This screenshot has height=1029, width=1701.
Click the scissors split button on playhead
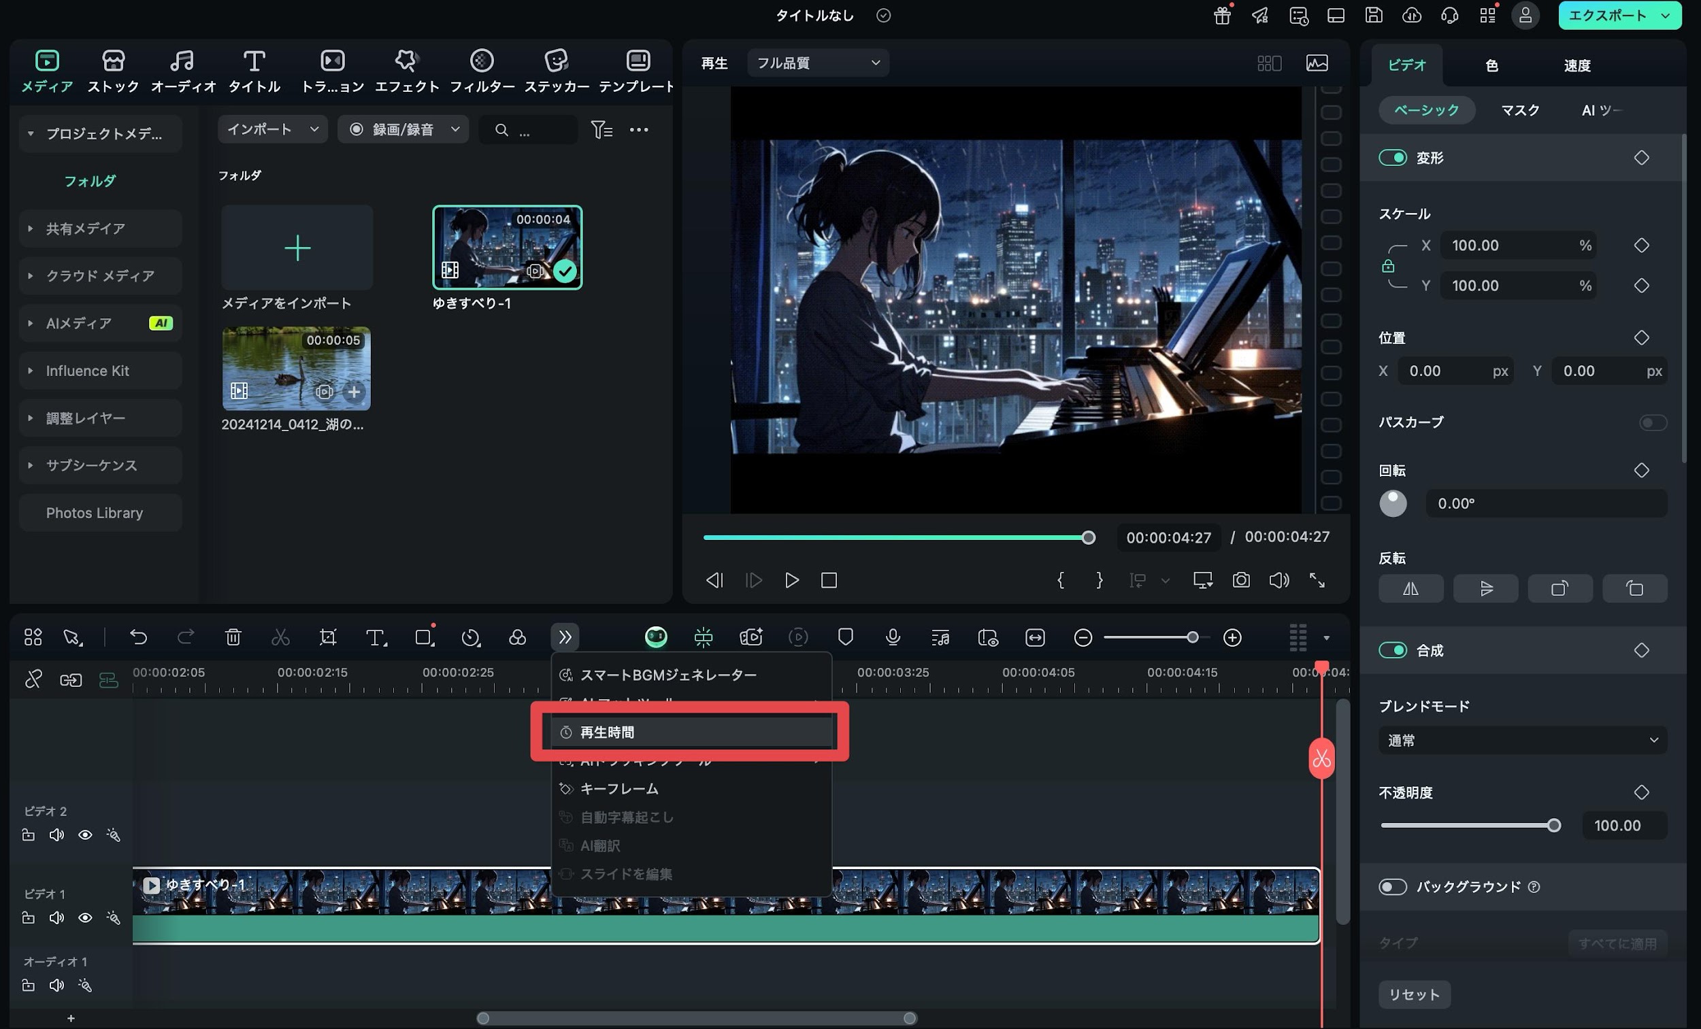pos(1321,758)
